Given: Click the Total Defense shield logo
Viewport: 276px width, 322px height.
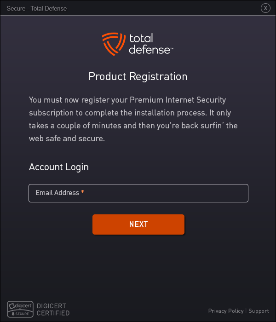Looking at the screenshot, I should 114,44.
